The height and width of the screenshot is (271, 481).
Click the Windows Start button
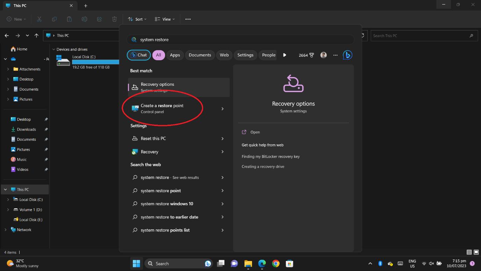point(136,264)
